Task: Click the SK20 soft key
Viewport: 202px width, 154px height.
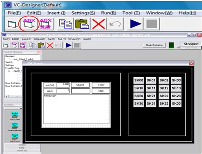Action: (139, 96)
